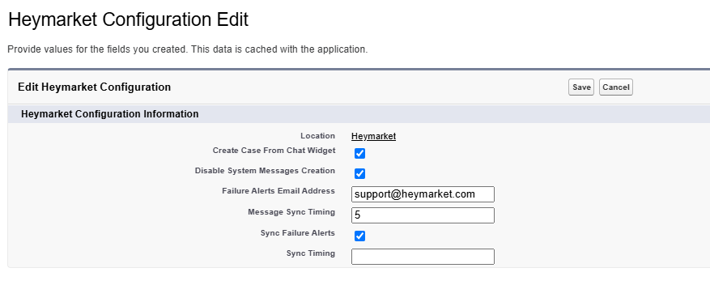
Task: Click the empty Sync Timing field
Action: (x=423, y=257)
